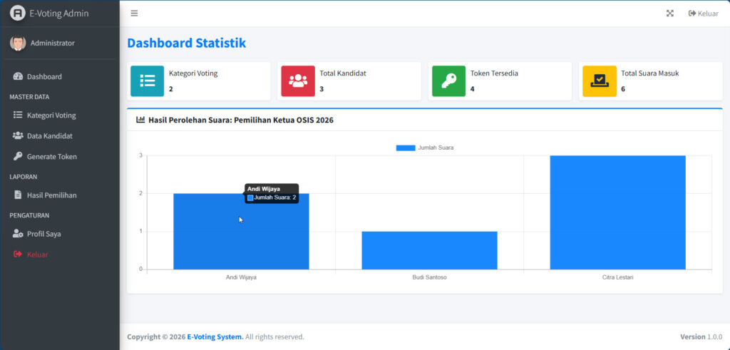
Task: Toggle the sidebar with the hamburger icon
Action: 134,13
